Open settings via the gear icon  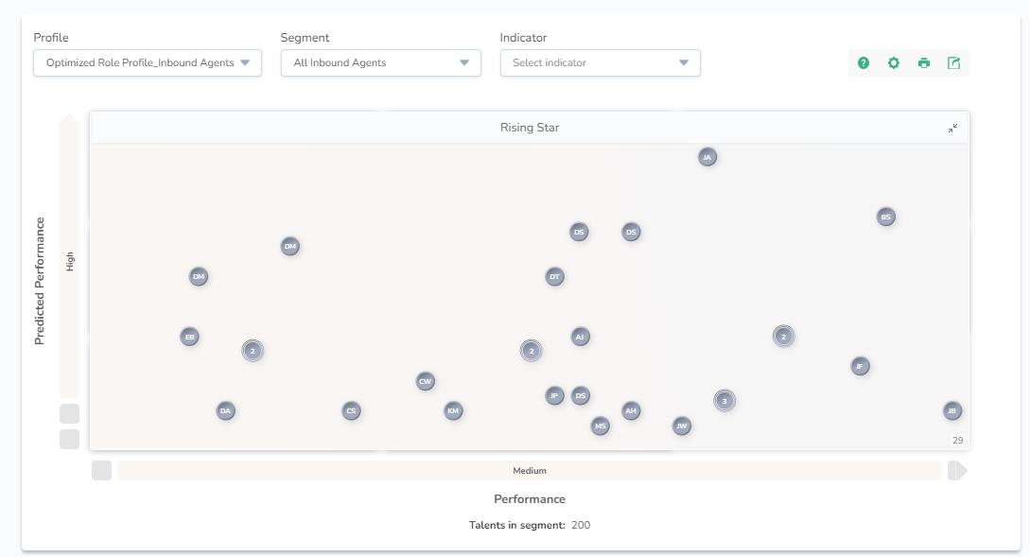pos(894,63)
